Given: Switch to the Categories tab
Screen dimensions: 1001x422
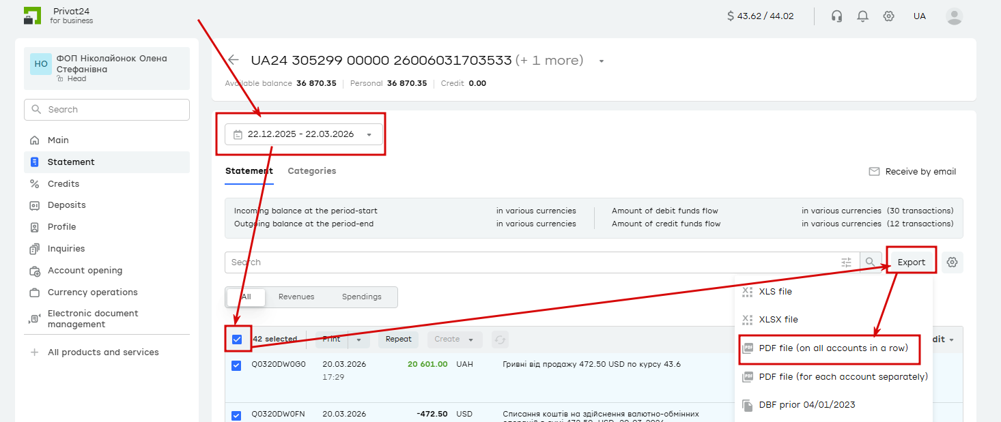Looking at the screenshot, I should [x=312, y=171].
